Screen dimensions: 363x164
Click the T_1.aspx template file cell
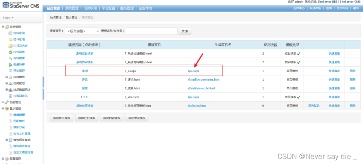click(x=154, y=71)
